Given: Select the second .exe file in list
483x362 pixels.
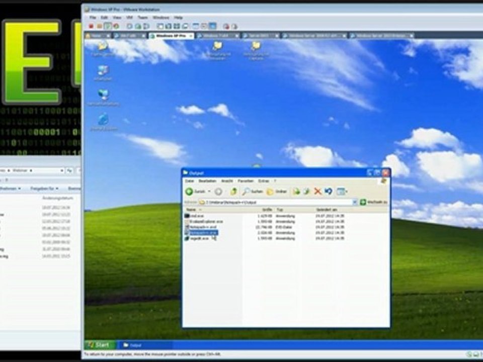Looking at the screenshot, I should point(204,221).
